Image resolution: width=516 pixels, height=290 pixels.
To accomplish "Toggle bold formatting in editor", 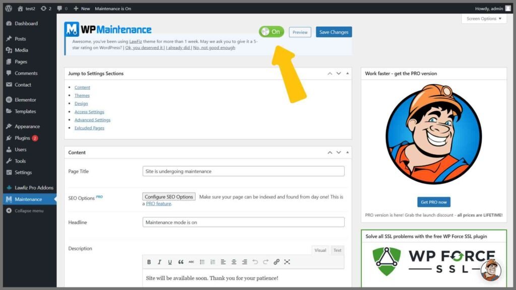I will tap(149, 262).
